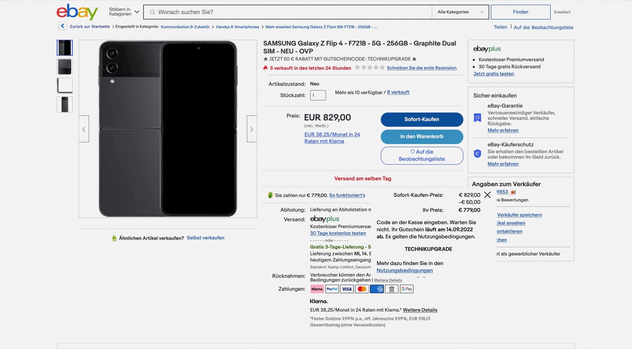This screenshot has height=349, width=632.
Task: Open Nutzungsbedingungen link in popup
Action: coord(405,270)
